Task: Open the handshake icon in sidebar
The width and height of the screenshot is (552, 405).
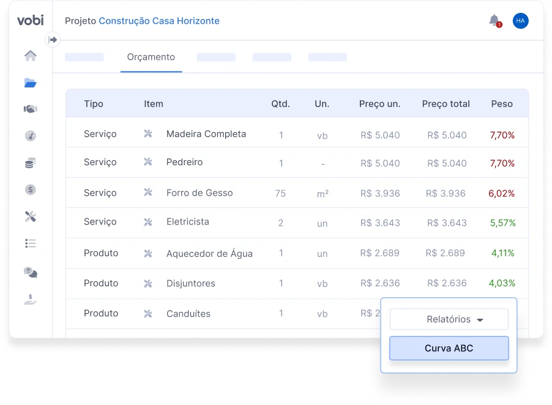Action: (x=30, y=109)
